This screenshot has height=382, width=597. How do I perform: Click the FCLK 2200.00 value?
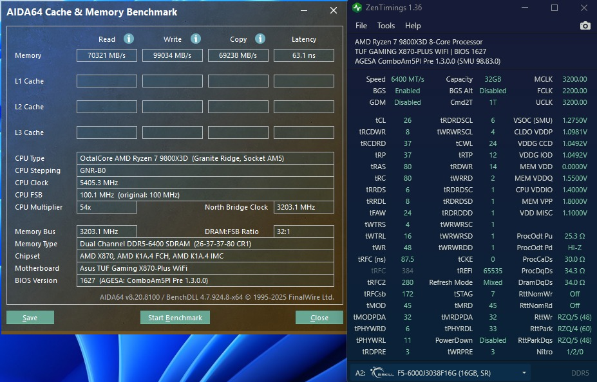click(x=574, y=91)
